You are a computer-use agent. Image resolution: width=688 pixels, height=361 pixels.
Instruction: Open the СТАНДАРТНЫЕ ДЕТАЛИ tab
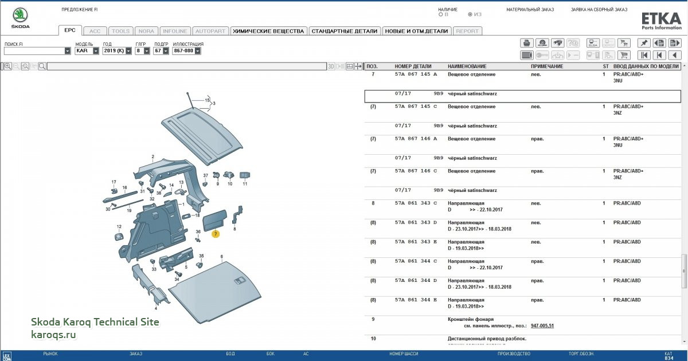[x=345, y=31]
